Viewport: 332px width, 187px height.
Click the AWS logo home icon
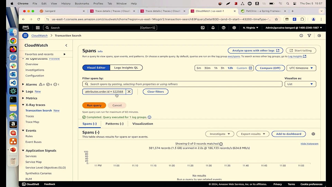coord(25,27)
